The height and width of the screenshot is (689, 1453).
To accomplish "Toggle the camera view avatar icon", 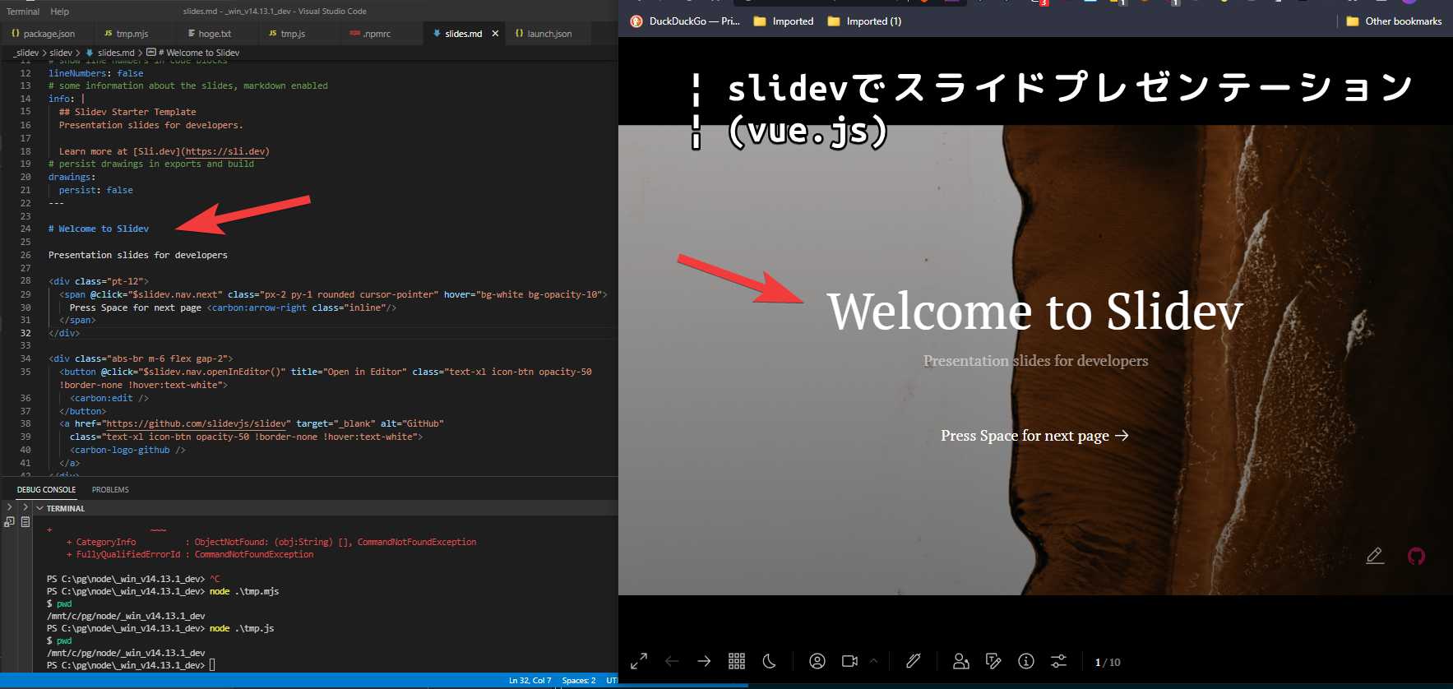I will pos(817,661).
